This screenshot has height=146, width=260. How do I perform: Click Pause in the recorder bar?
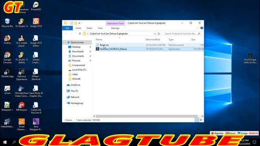click(230, 133)
